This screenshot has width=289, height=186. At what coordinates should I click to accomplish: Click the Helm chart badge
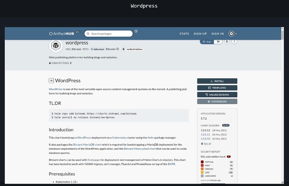[x=97, y=49]
